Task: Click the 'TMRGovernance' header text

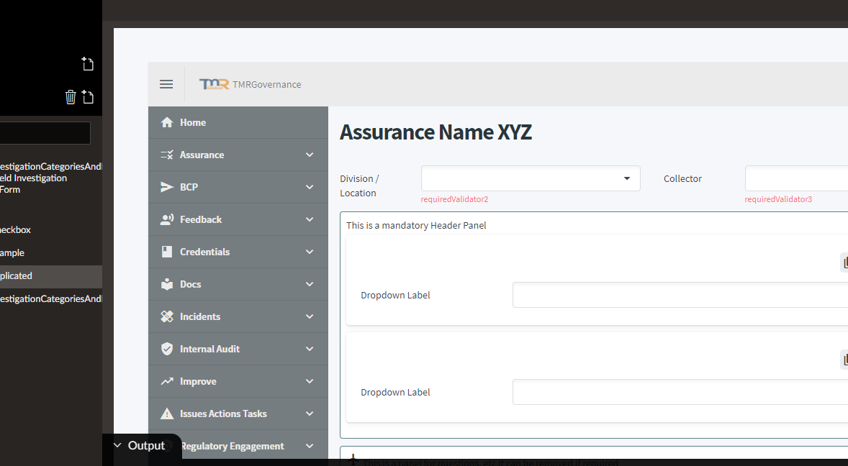Action: tap(266, 85)
